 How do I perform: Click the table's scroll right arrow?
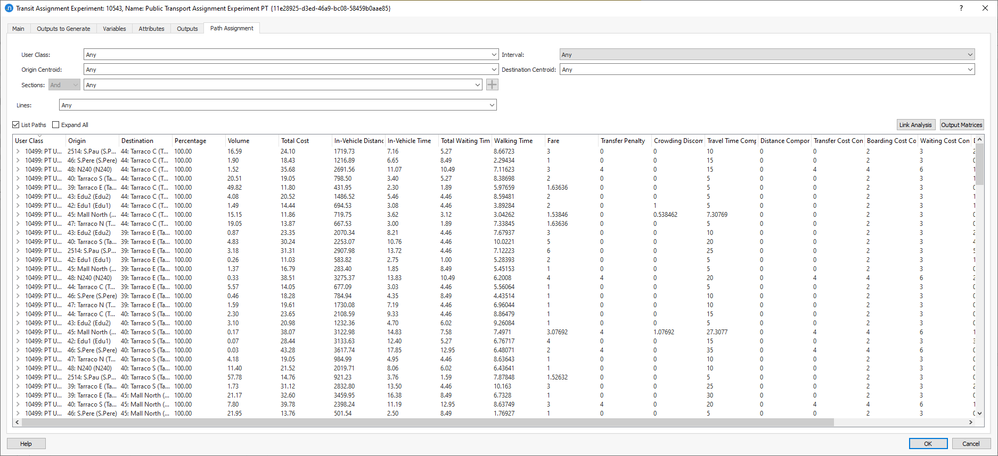click(970, 422)
